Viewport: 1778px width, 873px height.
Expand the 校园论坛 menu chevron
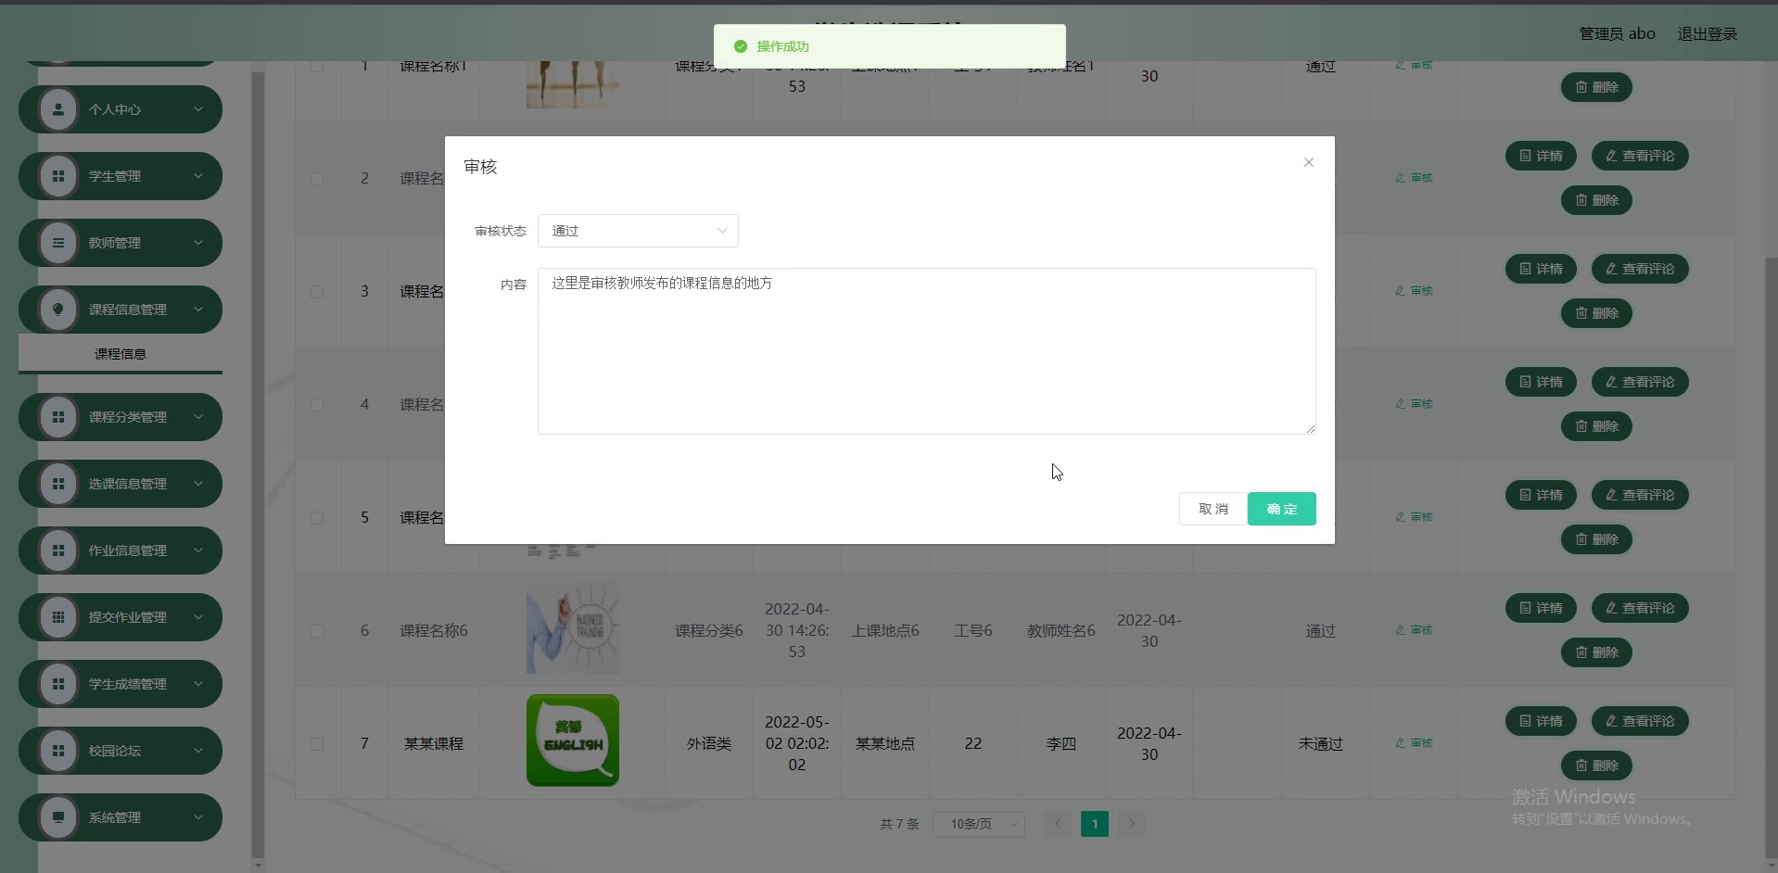198,751
